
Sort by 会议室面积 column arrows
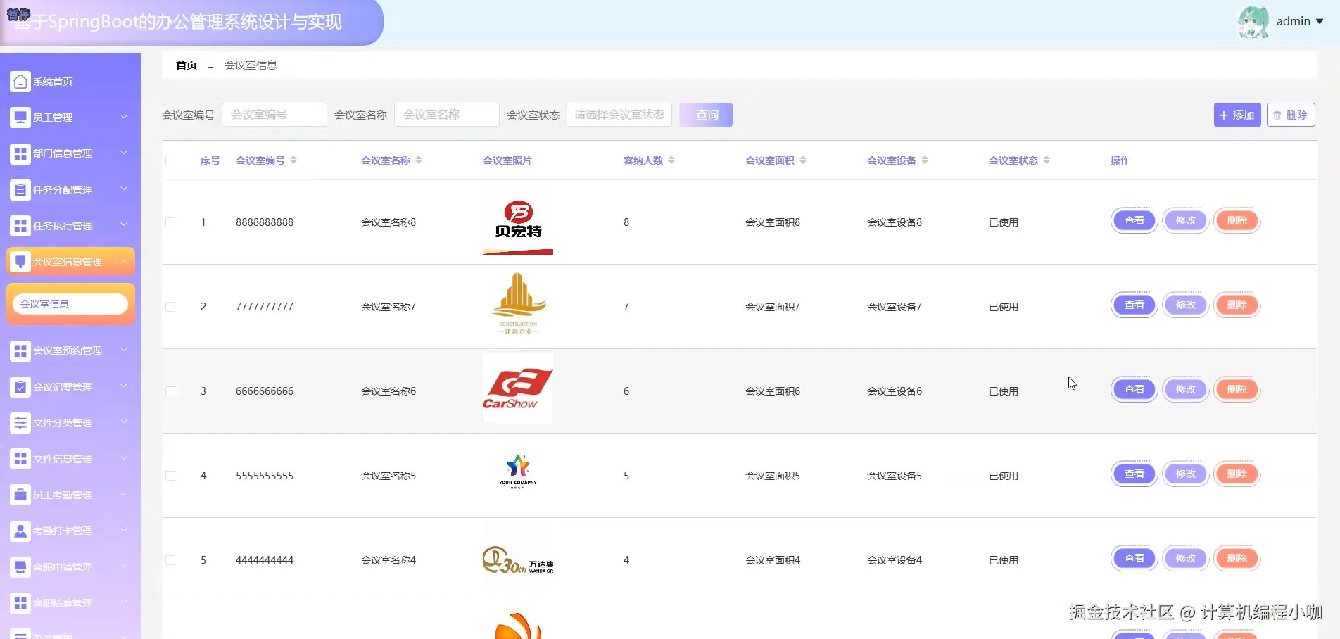tap(803, 160)
